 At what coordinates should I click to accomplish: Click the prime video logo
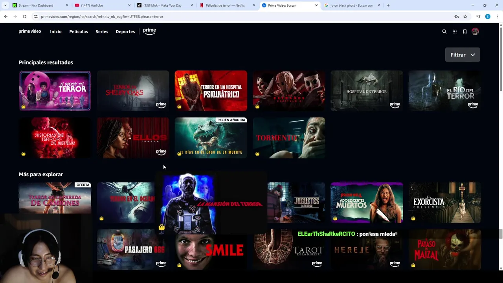pyautogui.click(x=30, y=31)
